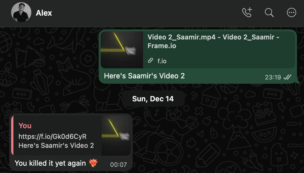Open the Frame.io video preview thumbnail
The image size is (304, 173).
click(122, 50)
